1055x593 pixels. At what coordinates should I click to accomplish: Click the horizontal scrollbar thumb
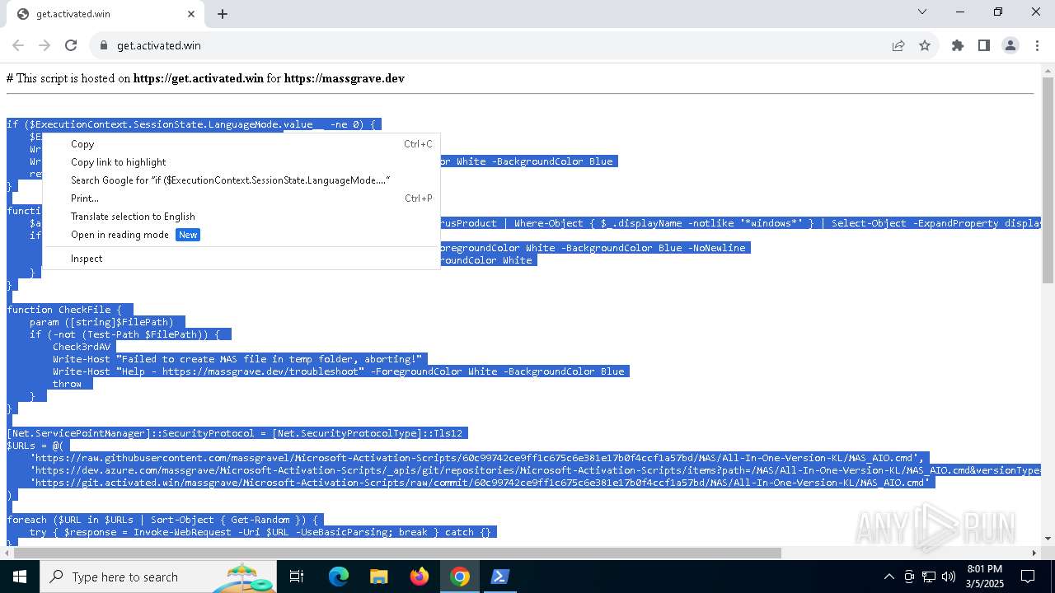396,553
